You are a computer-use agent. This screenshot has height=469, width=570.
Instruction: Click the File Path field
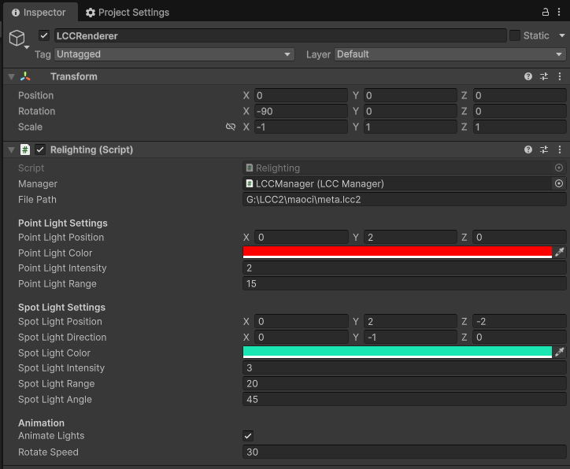coord(404,199)
